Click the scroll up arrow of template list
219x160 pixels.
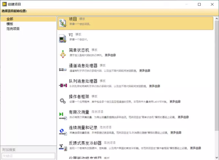pyautogui.click(x=216, y=19)
